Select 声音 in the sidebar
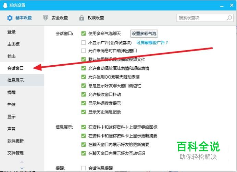 pyautogui.click(x=22, y=129)
